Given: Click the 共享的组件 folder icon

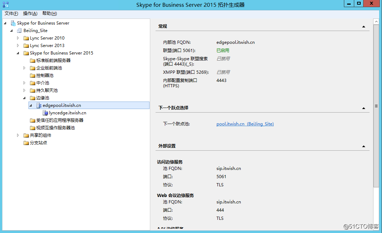Looking at the screenshot, I should [x=26, y=135].
